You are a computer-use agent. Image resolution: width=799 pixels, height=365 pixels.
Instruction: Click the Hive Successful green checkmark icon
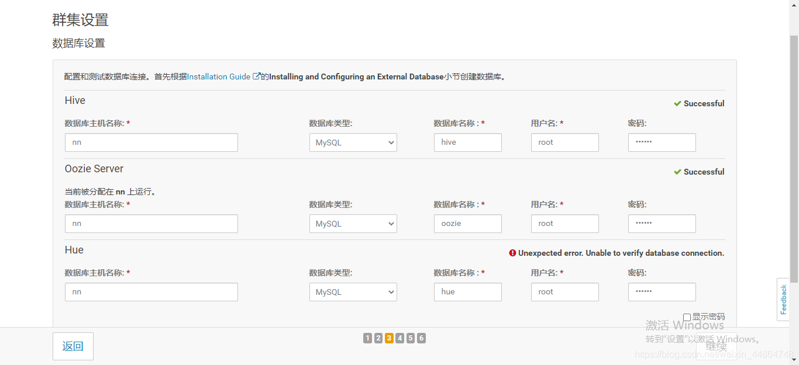pos(677,103)
